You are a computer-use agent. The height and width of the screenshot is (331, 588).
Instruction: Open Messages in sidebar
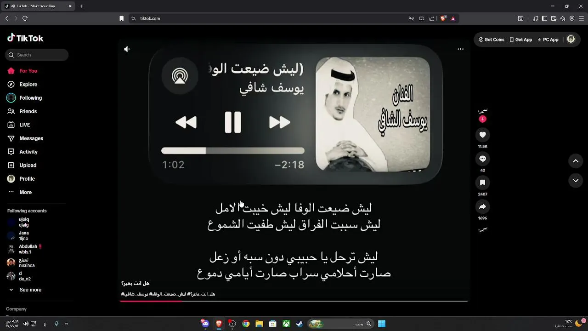(25, 138)
